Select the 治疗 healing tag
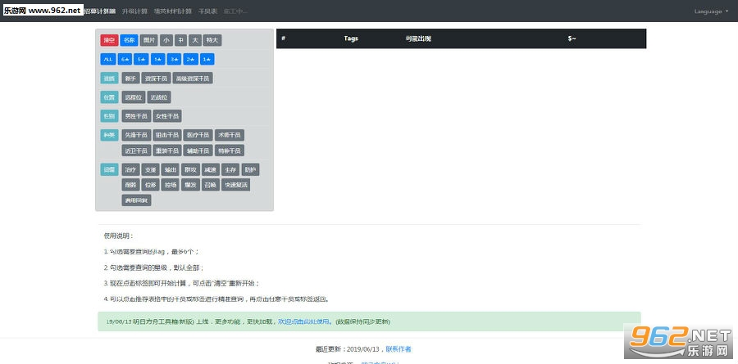The image size is (738, 364). click(x=130, y=169)
